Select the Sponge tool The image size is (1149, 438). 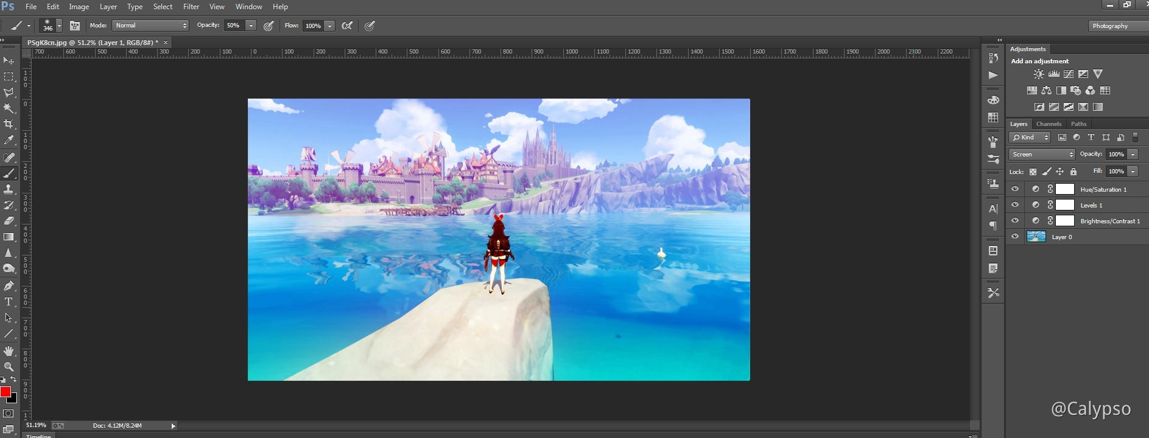coord(9,268)
